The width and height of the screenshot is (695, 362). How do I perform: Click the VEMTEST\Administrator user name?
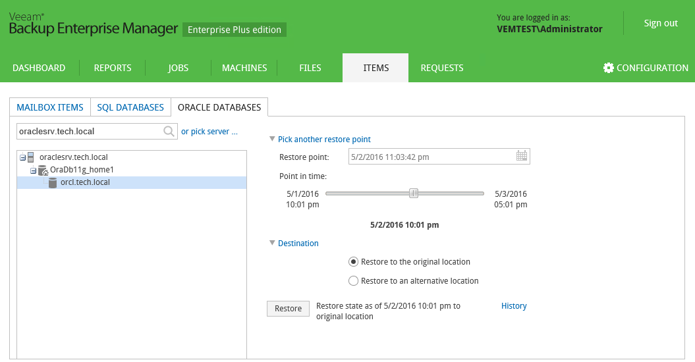coord(549,29)
